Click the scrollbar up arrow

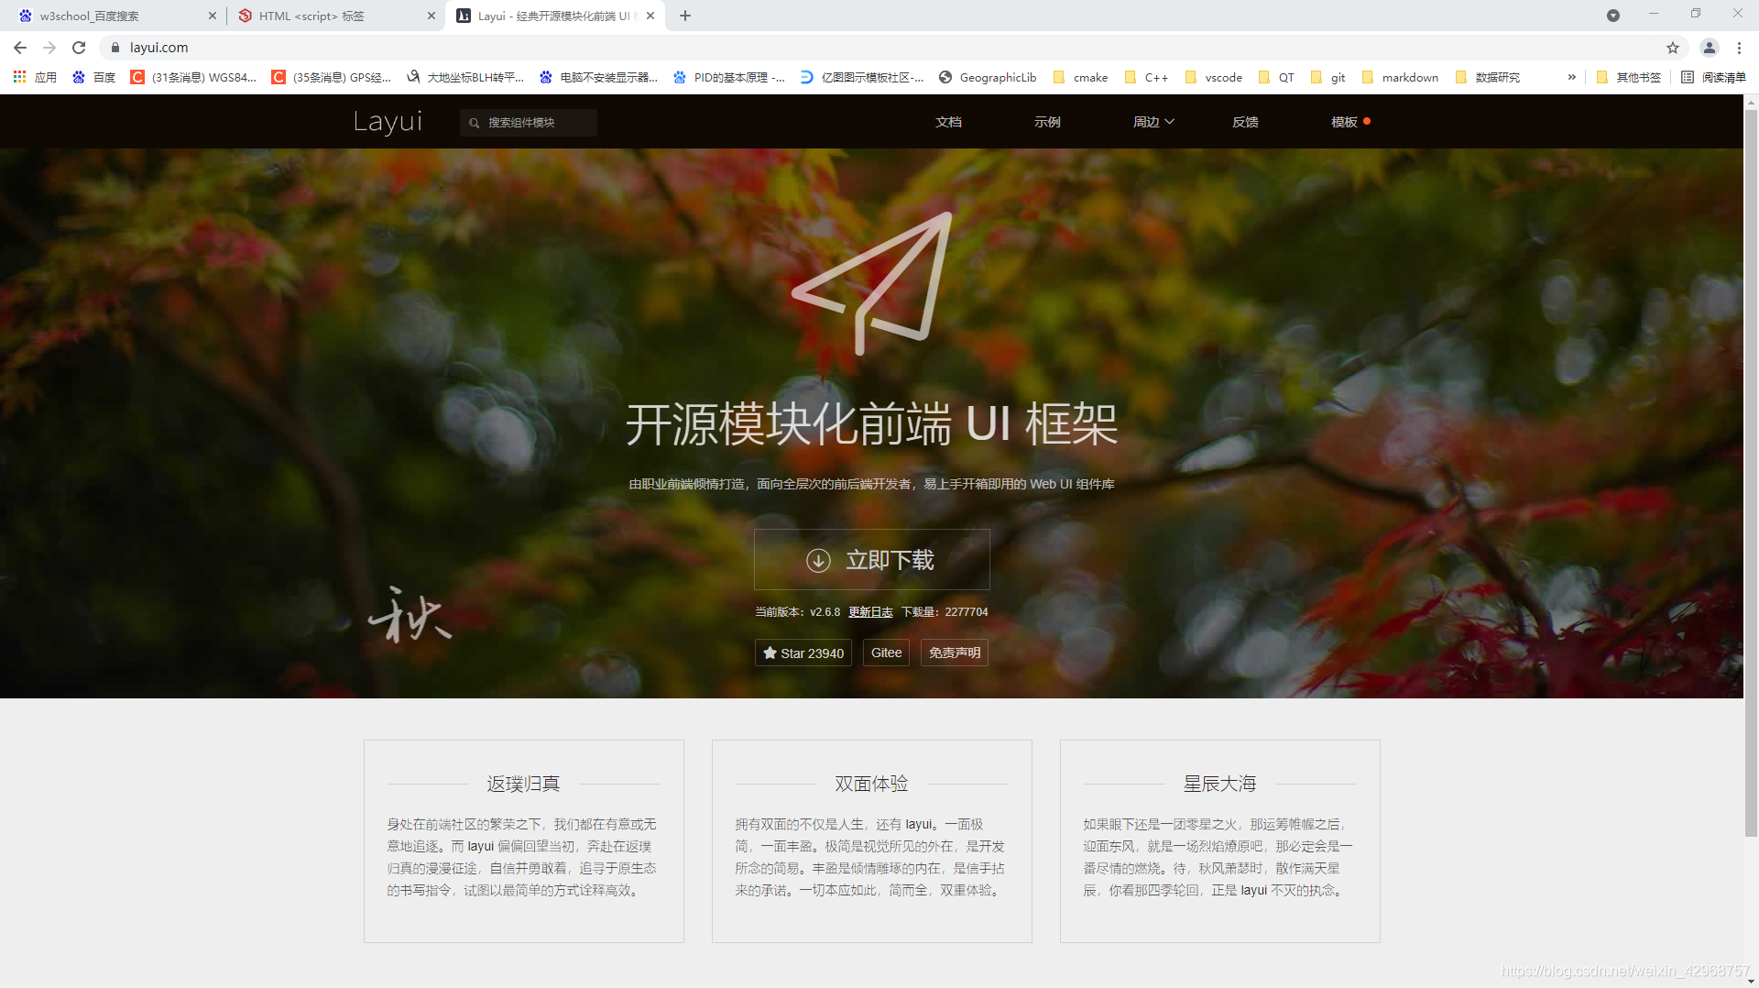1751,102
